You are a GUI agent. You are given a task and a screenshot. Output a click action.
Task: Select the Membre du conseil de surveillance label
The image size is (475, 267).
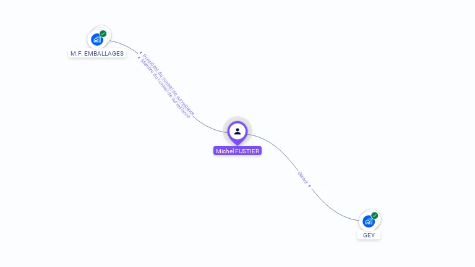(165, 88)
